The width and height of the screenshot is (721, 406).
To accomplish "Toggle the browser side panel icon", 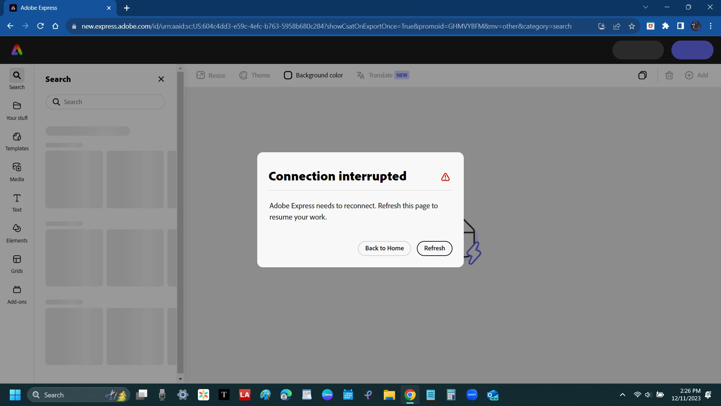I will point(680,26).
